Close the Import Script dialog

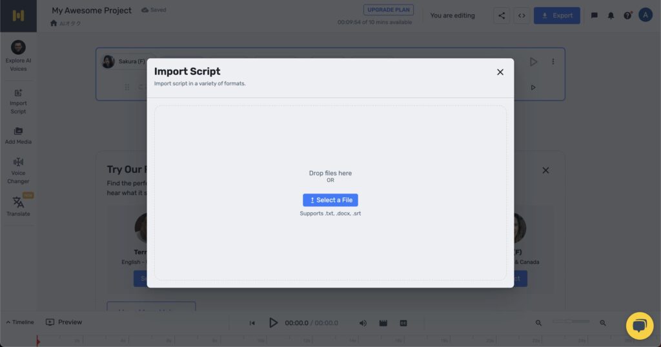tap(500, 72)
